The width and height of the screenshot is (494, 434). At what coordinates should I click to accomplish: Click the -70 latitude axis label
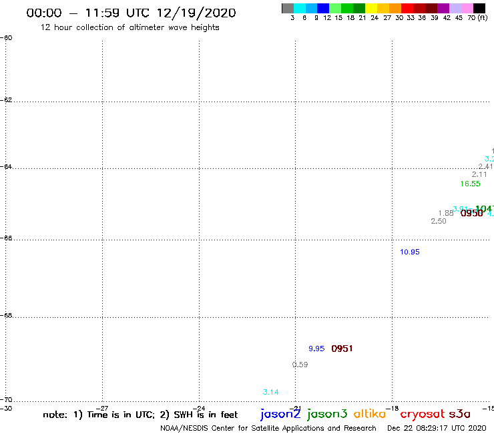click(x=6, y=400)
